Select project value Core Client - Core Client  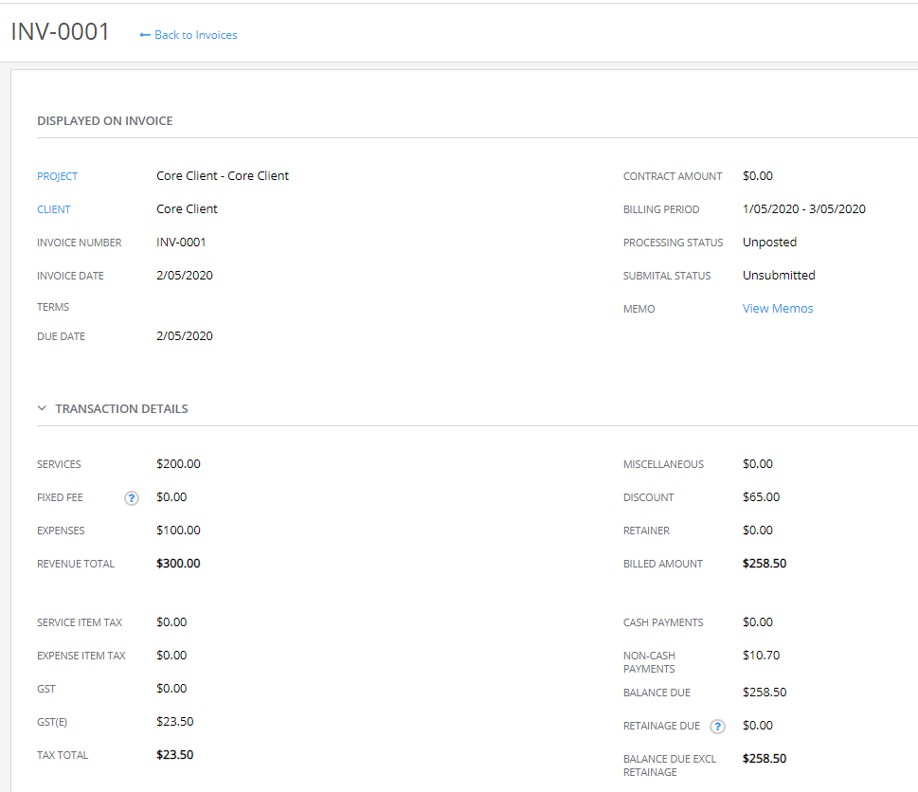click(x=223, y=175)
